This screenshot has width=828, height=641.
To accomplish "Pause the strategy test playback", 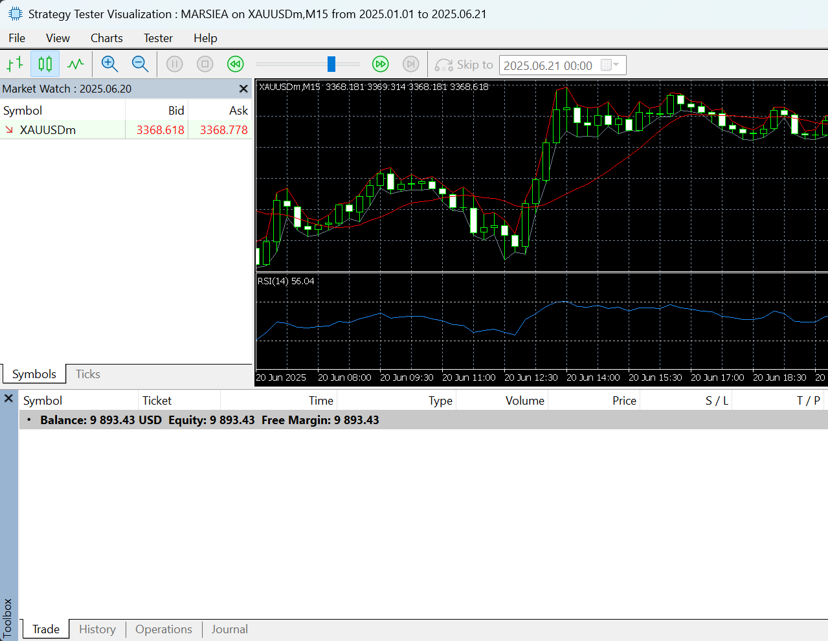I will (174, 64).
